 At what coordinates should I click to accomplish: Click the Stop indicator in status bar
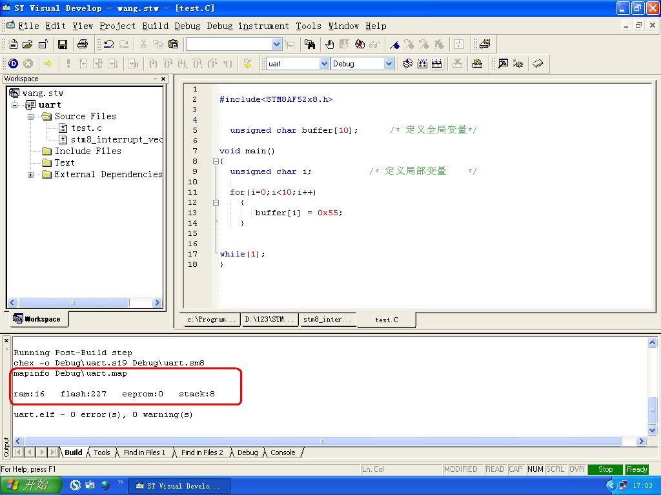(x=605, y=469)
